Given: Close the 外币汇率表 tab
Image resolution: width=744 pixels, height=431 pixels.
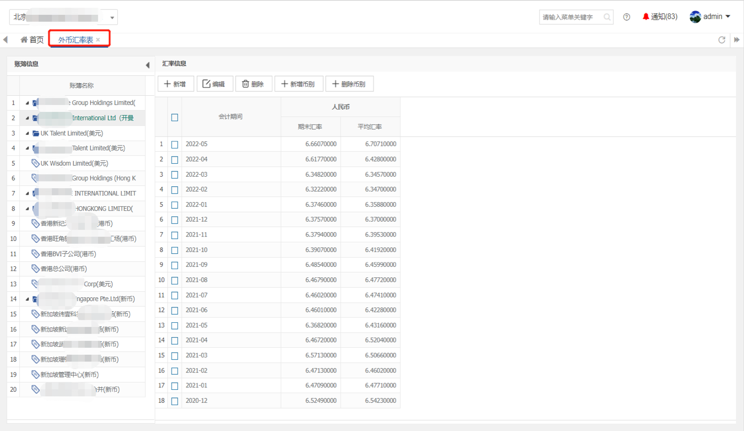Looking at the screenshot, I should 98,40.
